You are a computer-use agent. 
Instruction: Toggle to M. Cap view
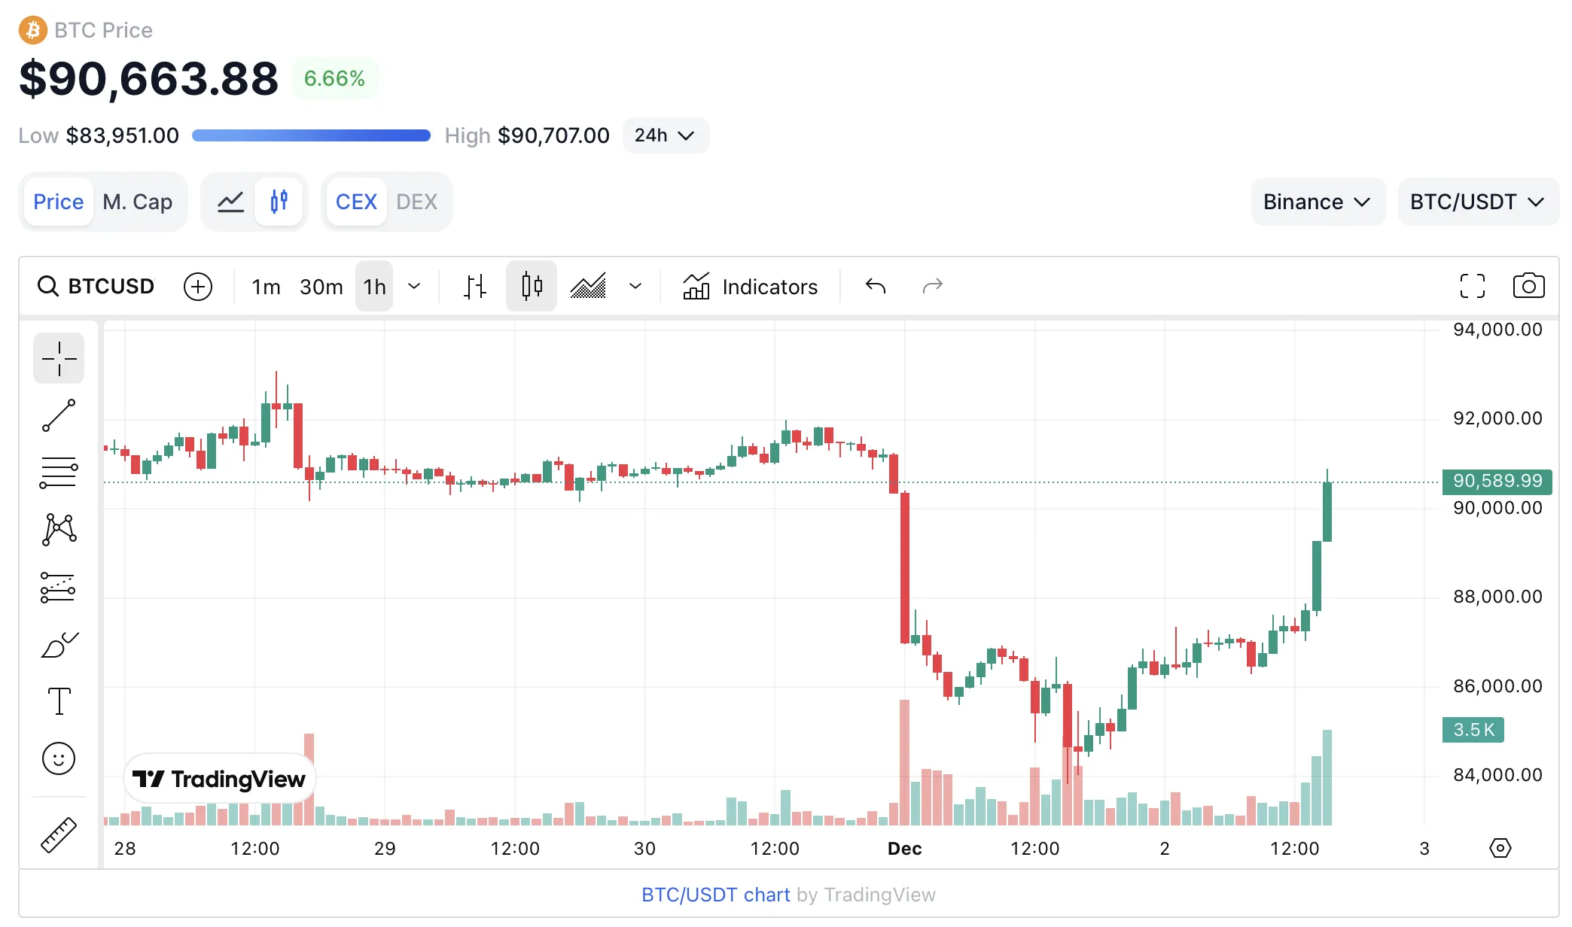coord(139,201)
